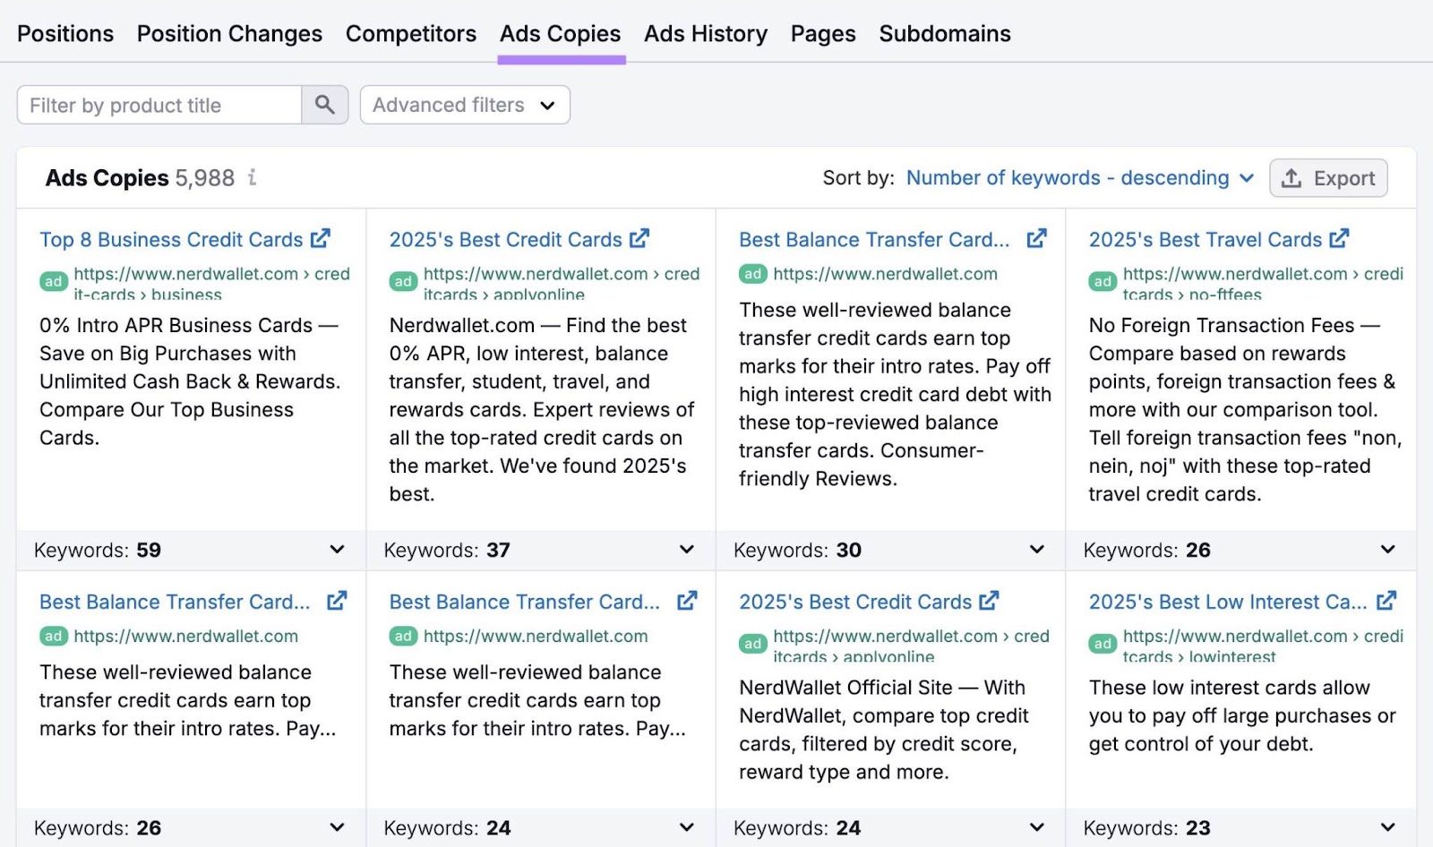Open '2025's Best Travel Cards' external link icon
Image resolution: width=1433 pixels, height=847 pixels.
pyautogui.click(x=1339, y=238)
